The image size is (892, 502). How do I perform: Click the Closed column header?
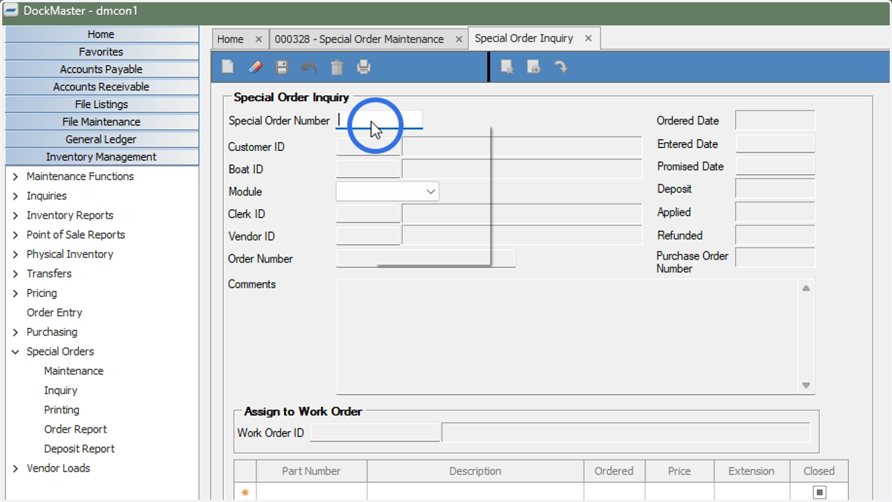pos(819,471)
